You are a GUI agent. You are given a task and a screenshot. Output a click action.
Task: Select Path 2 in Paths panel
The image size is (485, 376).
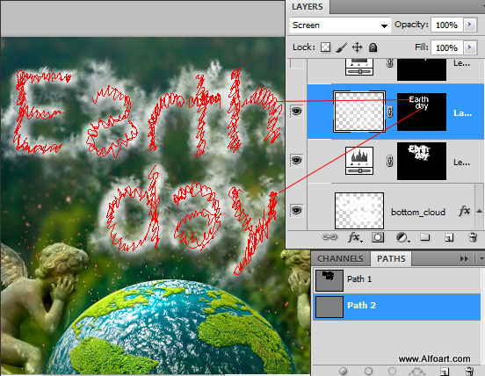tap(397, 307)
